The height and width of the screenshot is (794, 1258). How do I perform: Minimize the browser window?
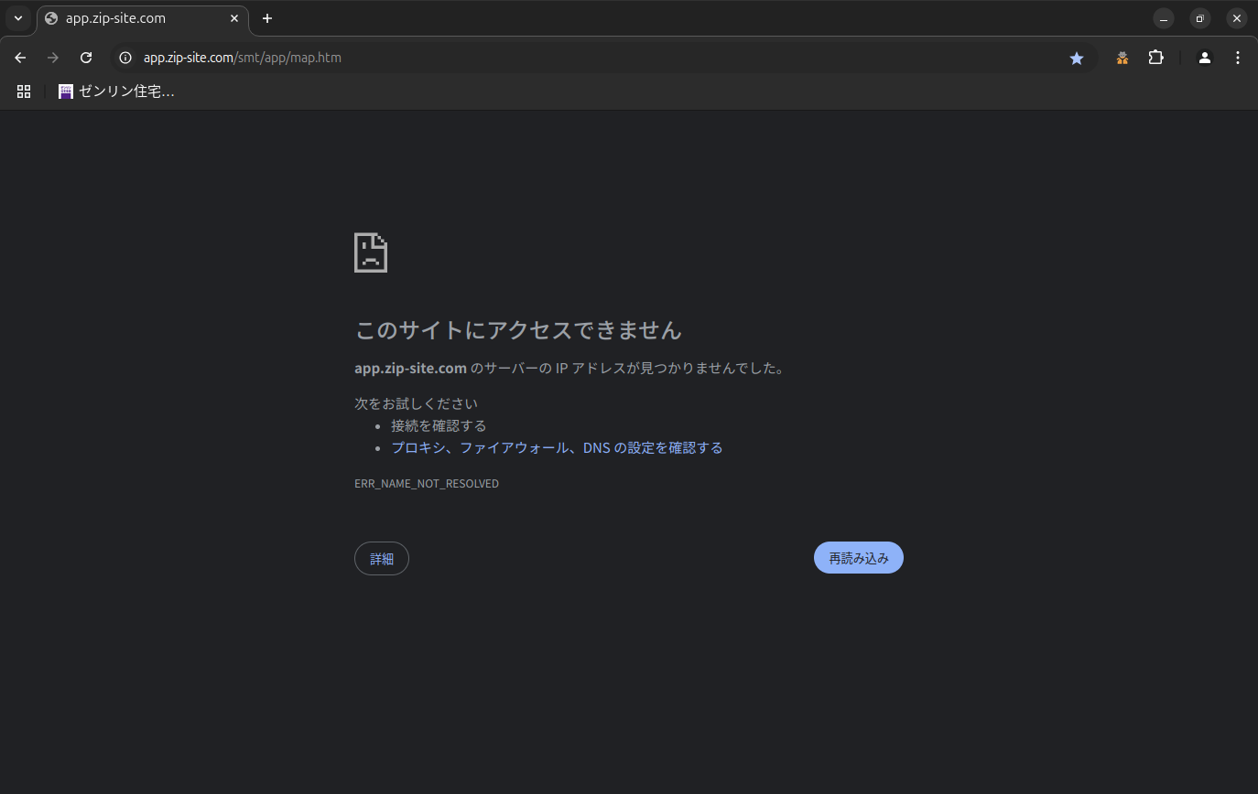tap(1164, 18)
